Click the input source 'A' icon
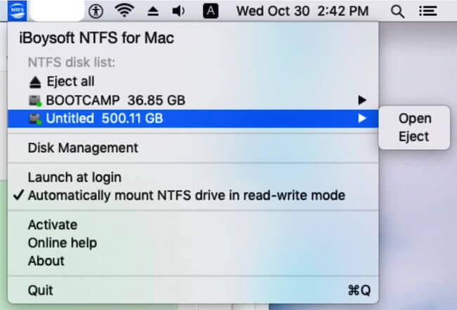Screen dimensions: 457x310 click(210, 11)
